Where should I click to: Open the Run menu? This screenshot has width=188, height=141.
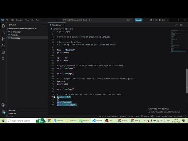(x=37, y=20)
